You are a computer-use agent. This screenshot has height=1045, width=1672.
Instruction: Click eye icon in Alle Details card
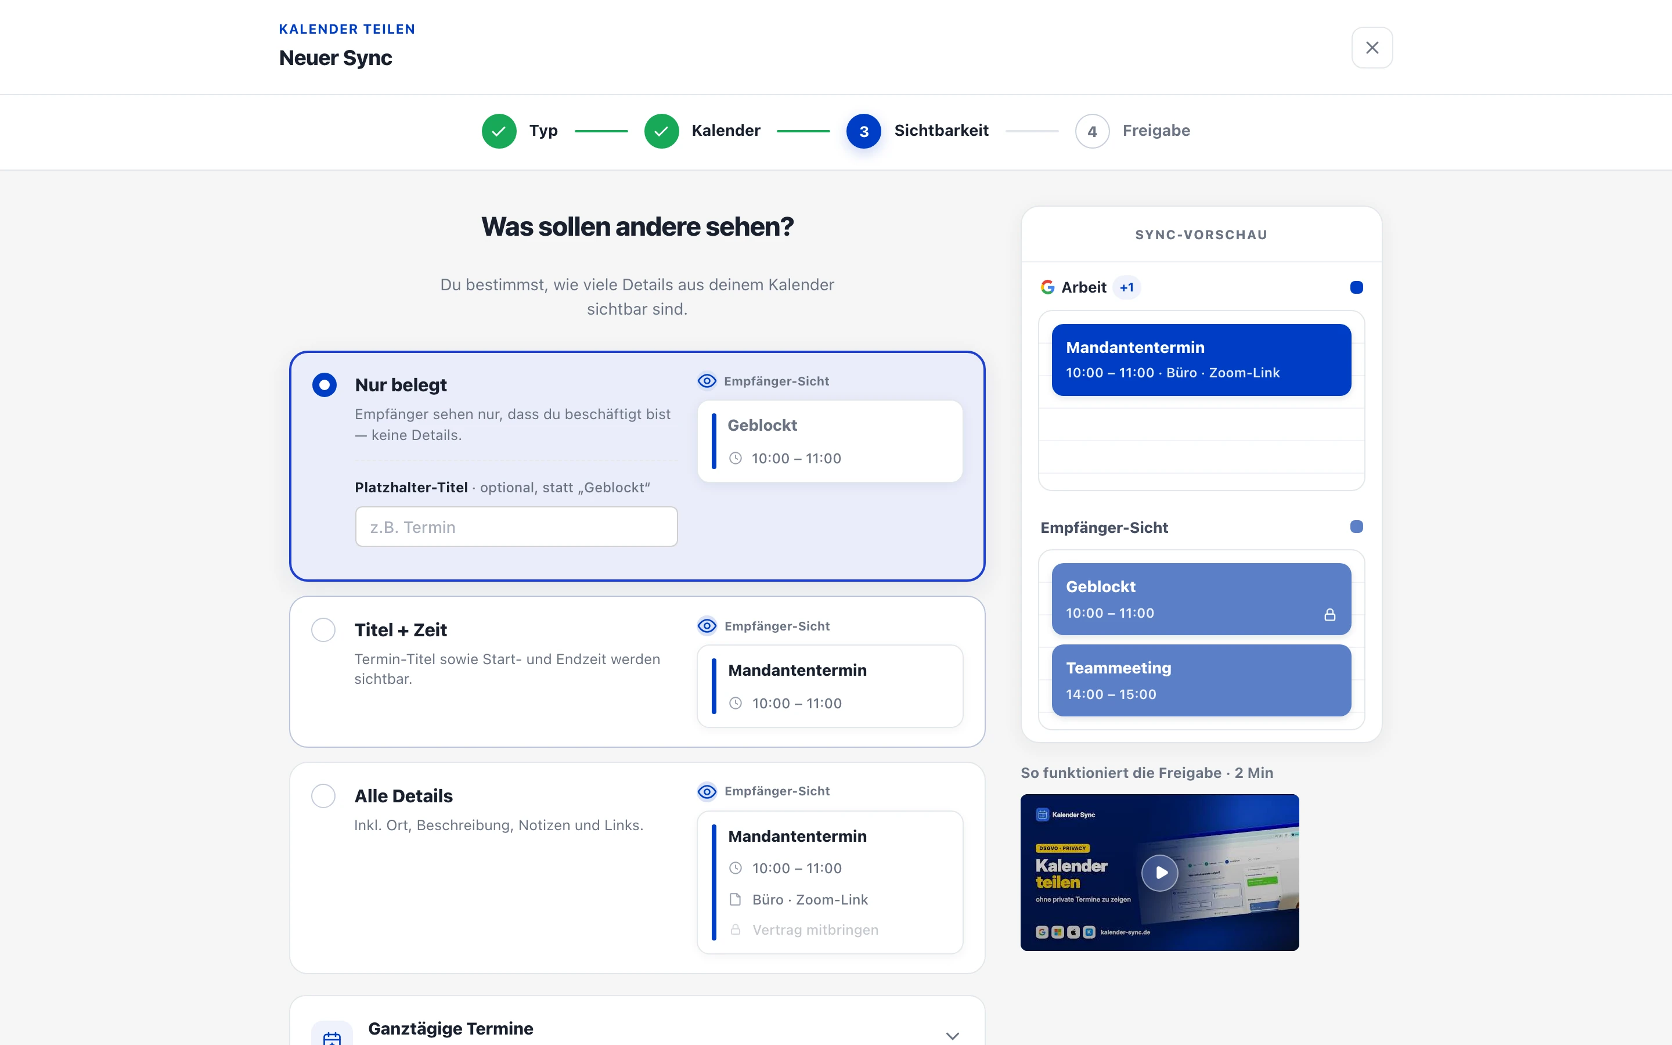[707, 791]
